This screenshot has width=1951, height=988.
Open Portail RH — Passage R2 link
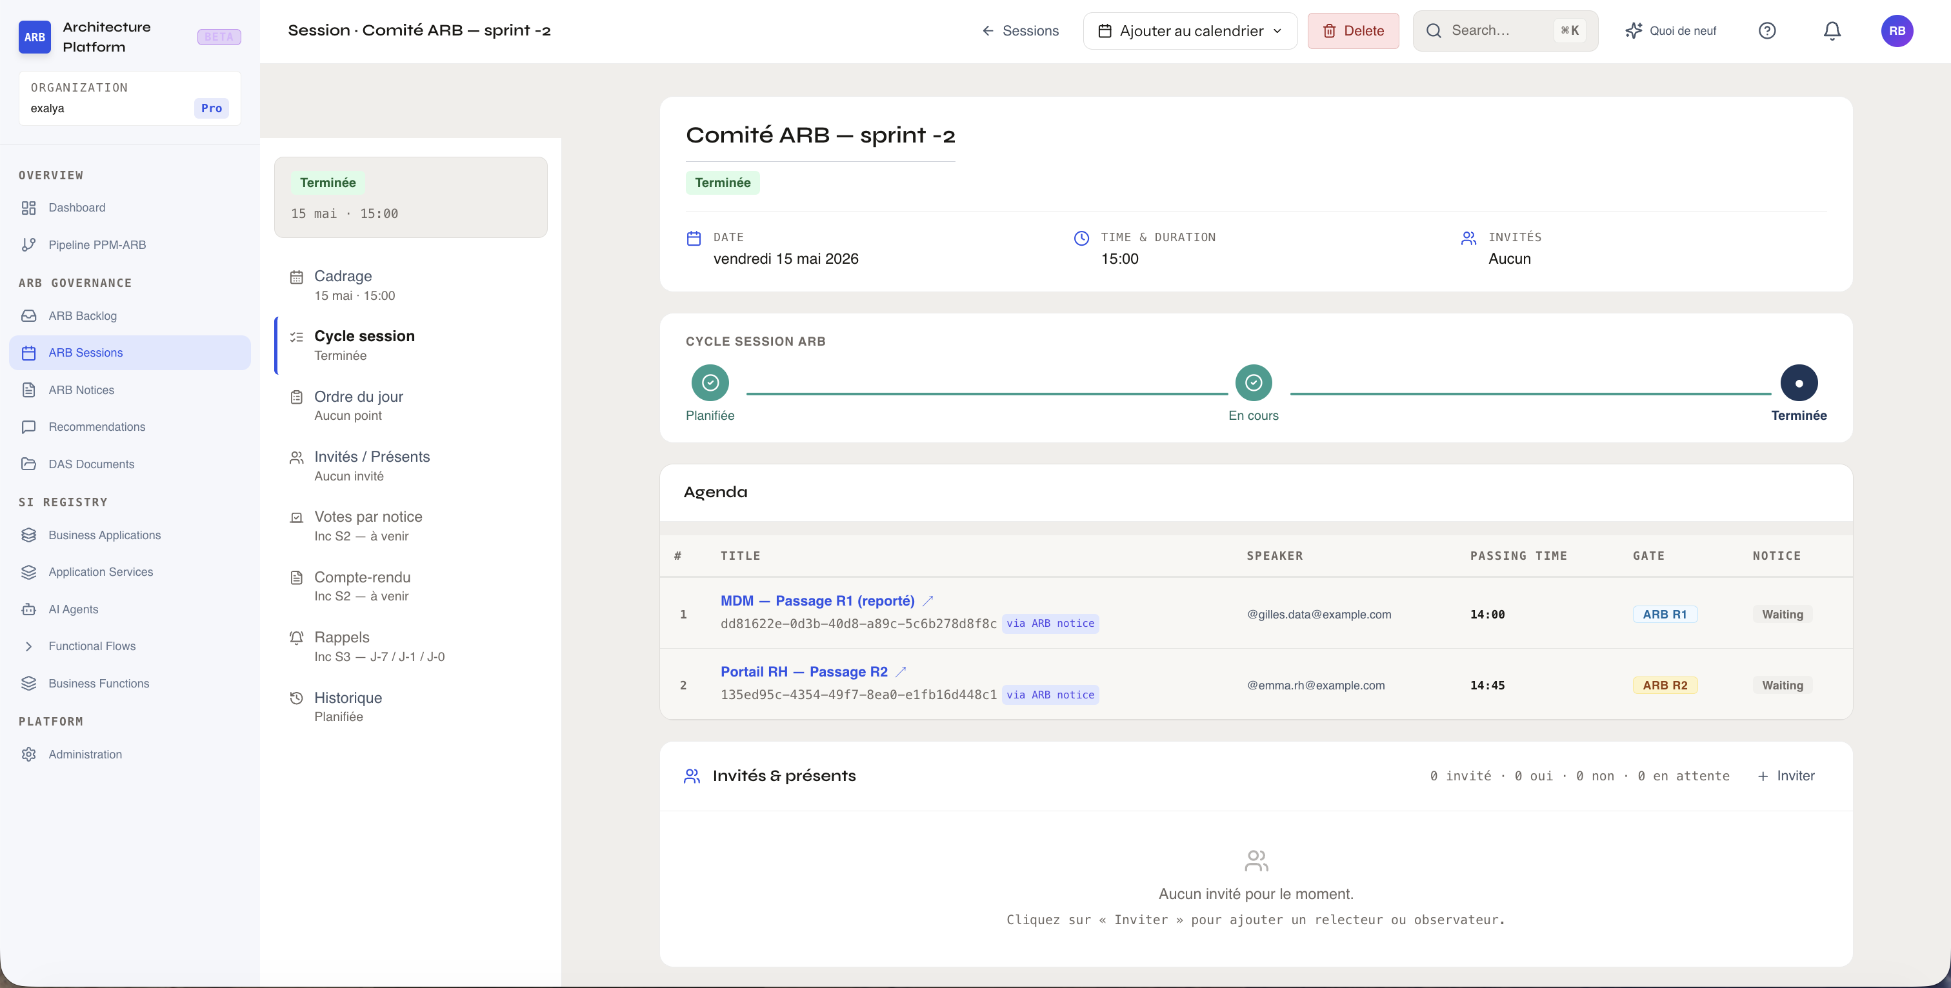tap(804, 672)
